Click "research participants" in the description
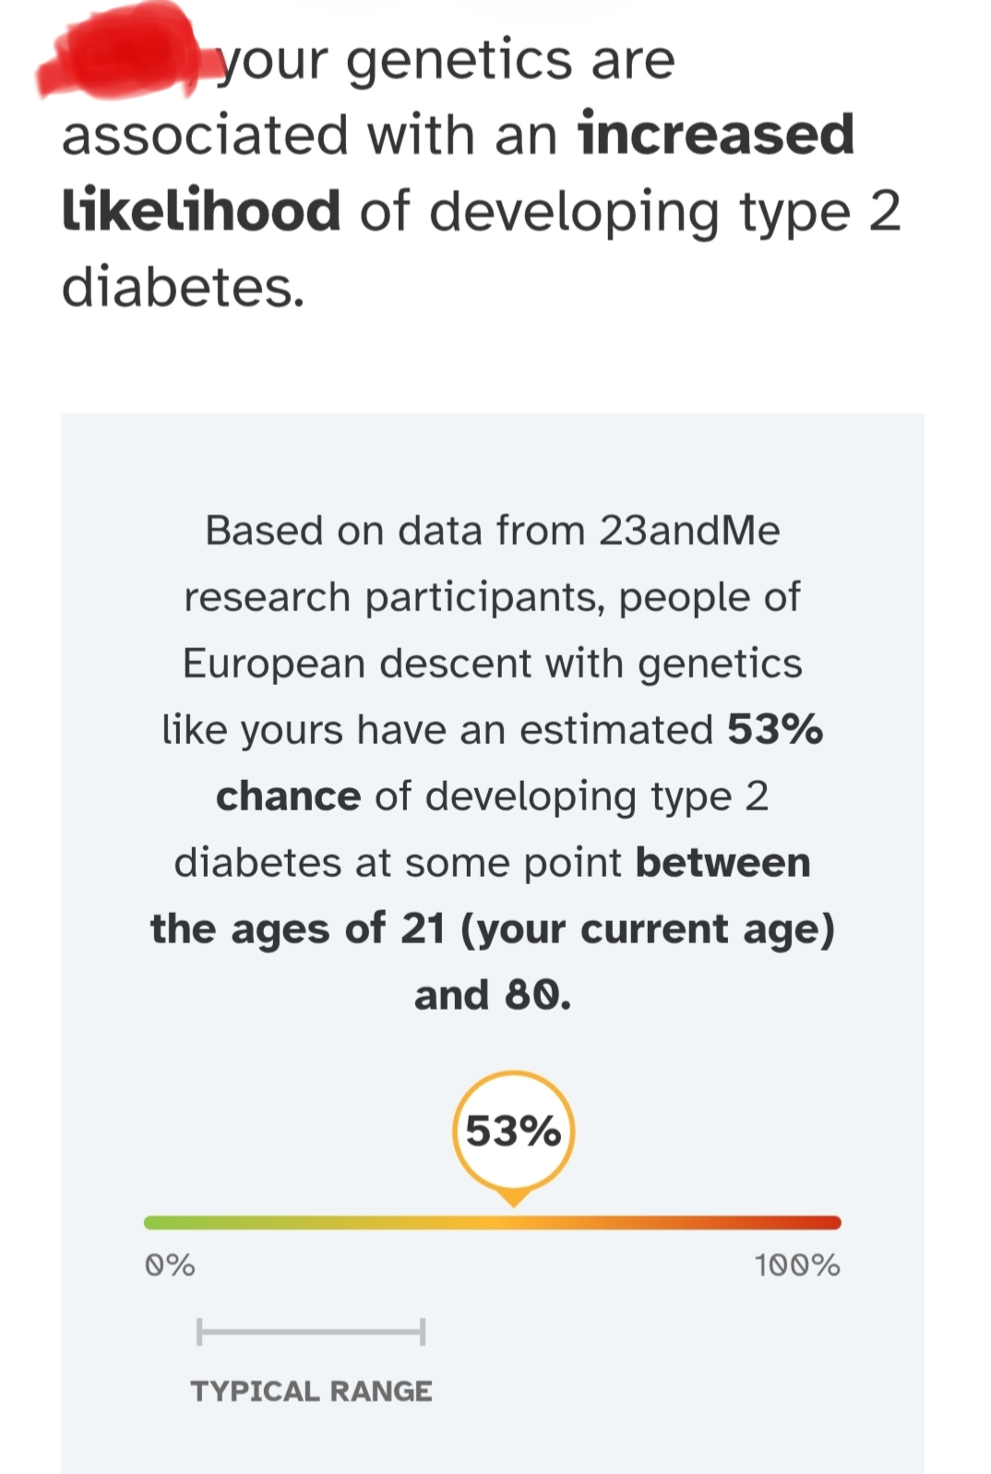The image size is (991, 1474). point(395,597)
